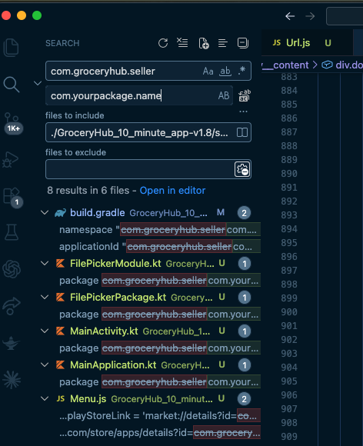Open the Run and Debug view
Viewport: 363px width, 446px height.
tap(11, 160)
